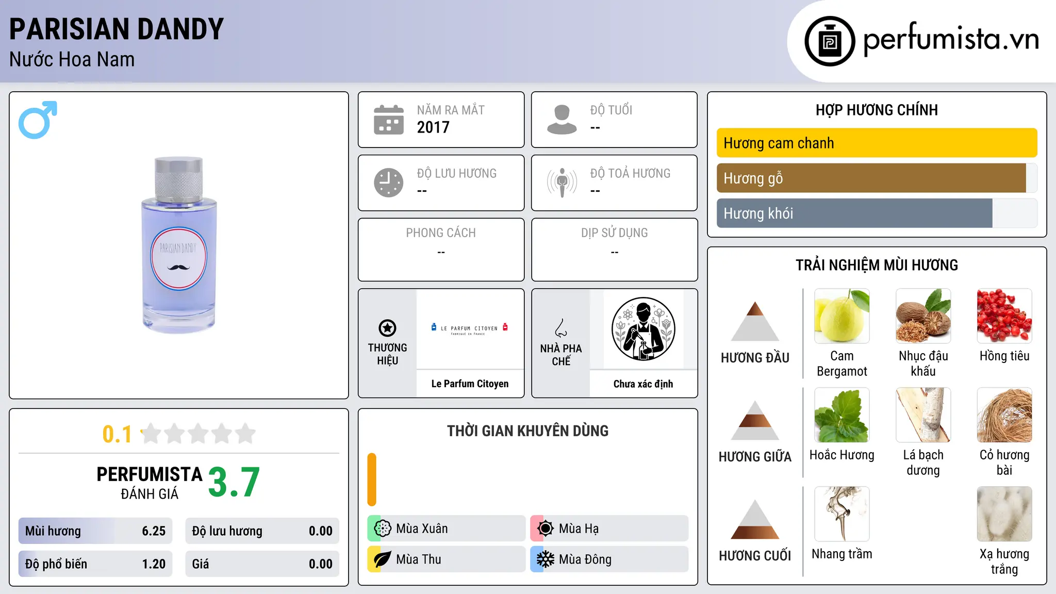This screenshot has height=594, width=1056.
Task: Click the perfumer avatar circle icon
Action: pos(643,329)
